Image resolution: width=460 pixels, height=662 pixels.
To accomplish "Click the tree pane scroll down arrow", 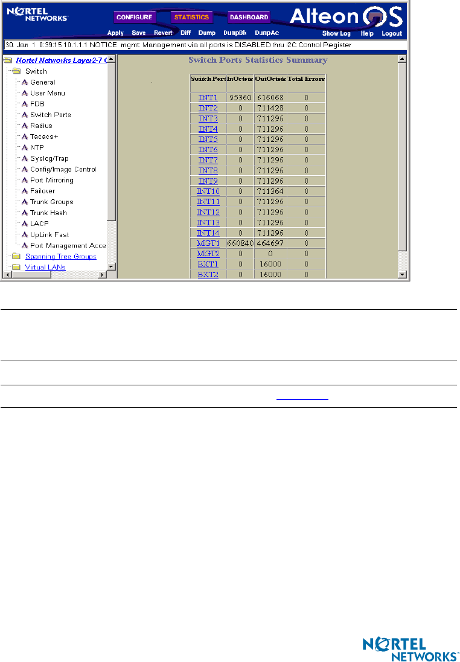I will (x=112, y=267).
